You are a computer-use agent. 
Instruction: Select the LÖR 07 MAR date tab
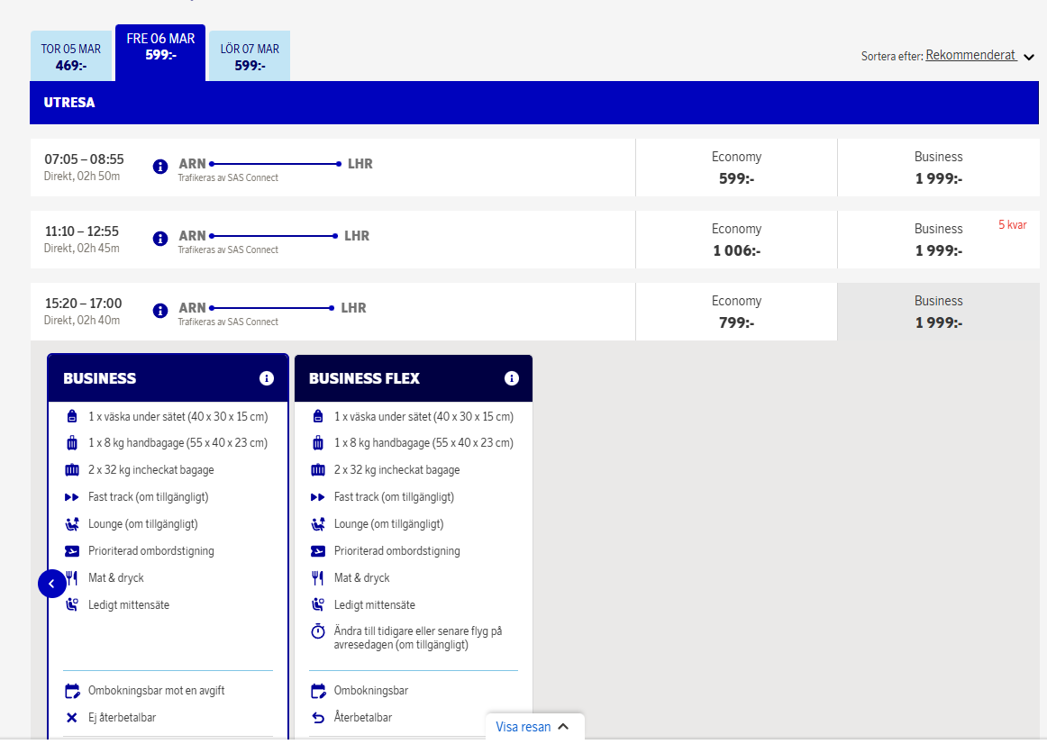(250, 56)
